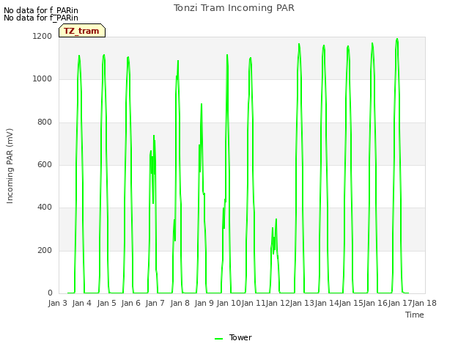Click the Jan 10 x-axis tick label
The width and height of the screenshot is (469, 352).
click(x=229, y=303)
